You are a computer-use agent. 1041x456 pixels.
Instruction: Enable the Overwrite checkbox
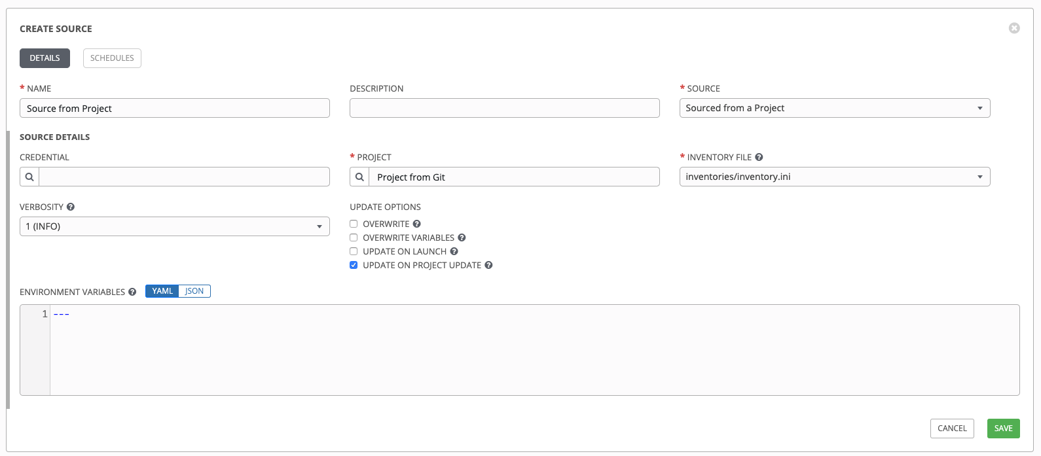click(354, 224)
